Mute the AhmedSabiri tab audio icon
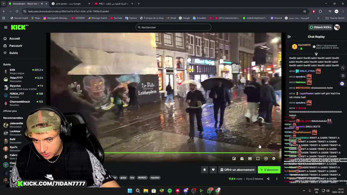This screenshot has width=347, height=195. coord(42,4)
